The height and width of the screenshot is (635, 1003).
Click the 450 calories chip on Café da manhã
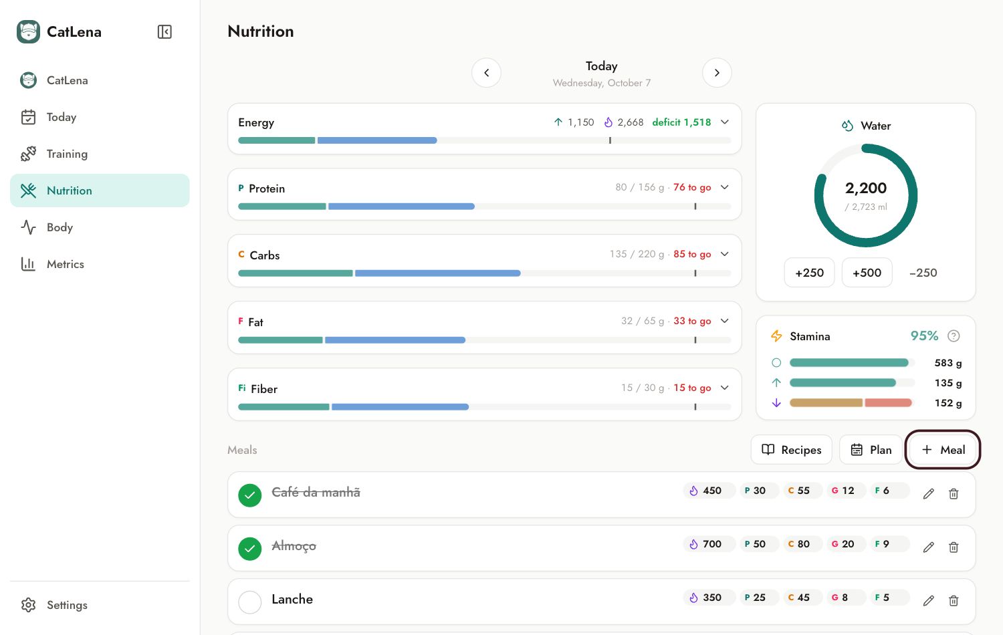click(x=709, y=491)
